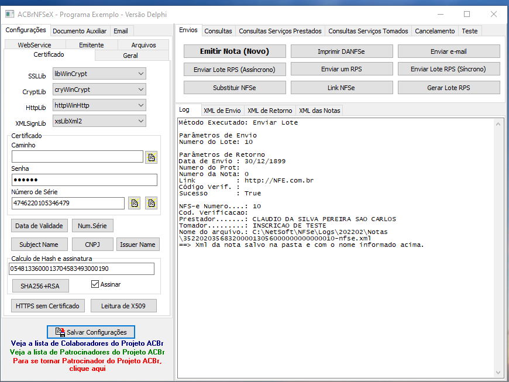Viewport: 509px width, 382px height.
Task: Click Enviar Lote RPS (Assíncrono) button
Action: [x=235, y=70]
